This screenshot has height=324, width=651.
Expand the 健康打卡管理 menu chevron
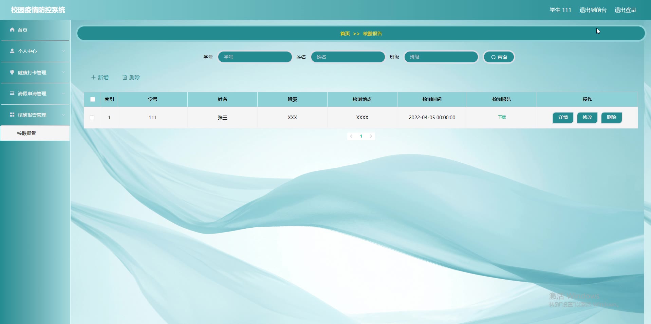click(63, 72)
